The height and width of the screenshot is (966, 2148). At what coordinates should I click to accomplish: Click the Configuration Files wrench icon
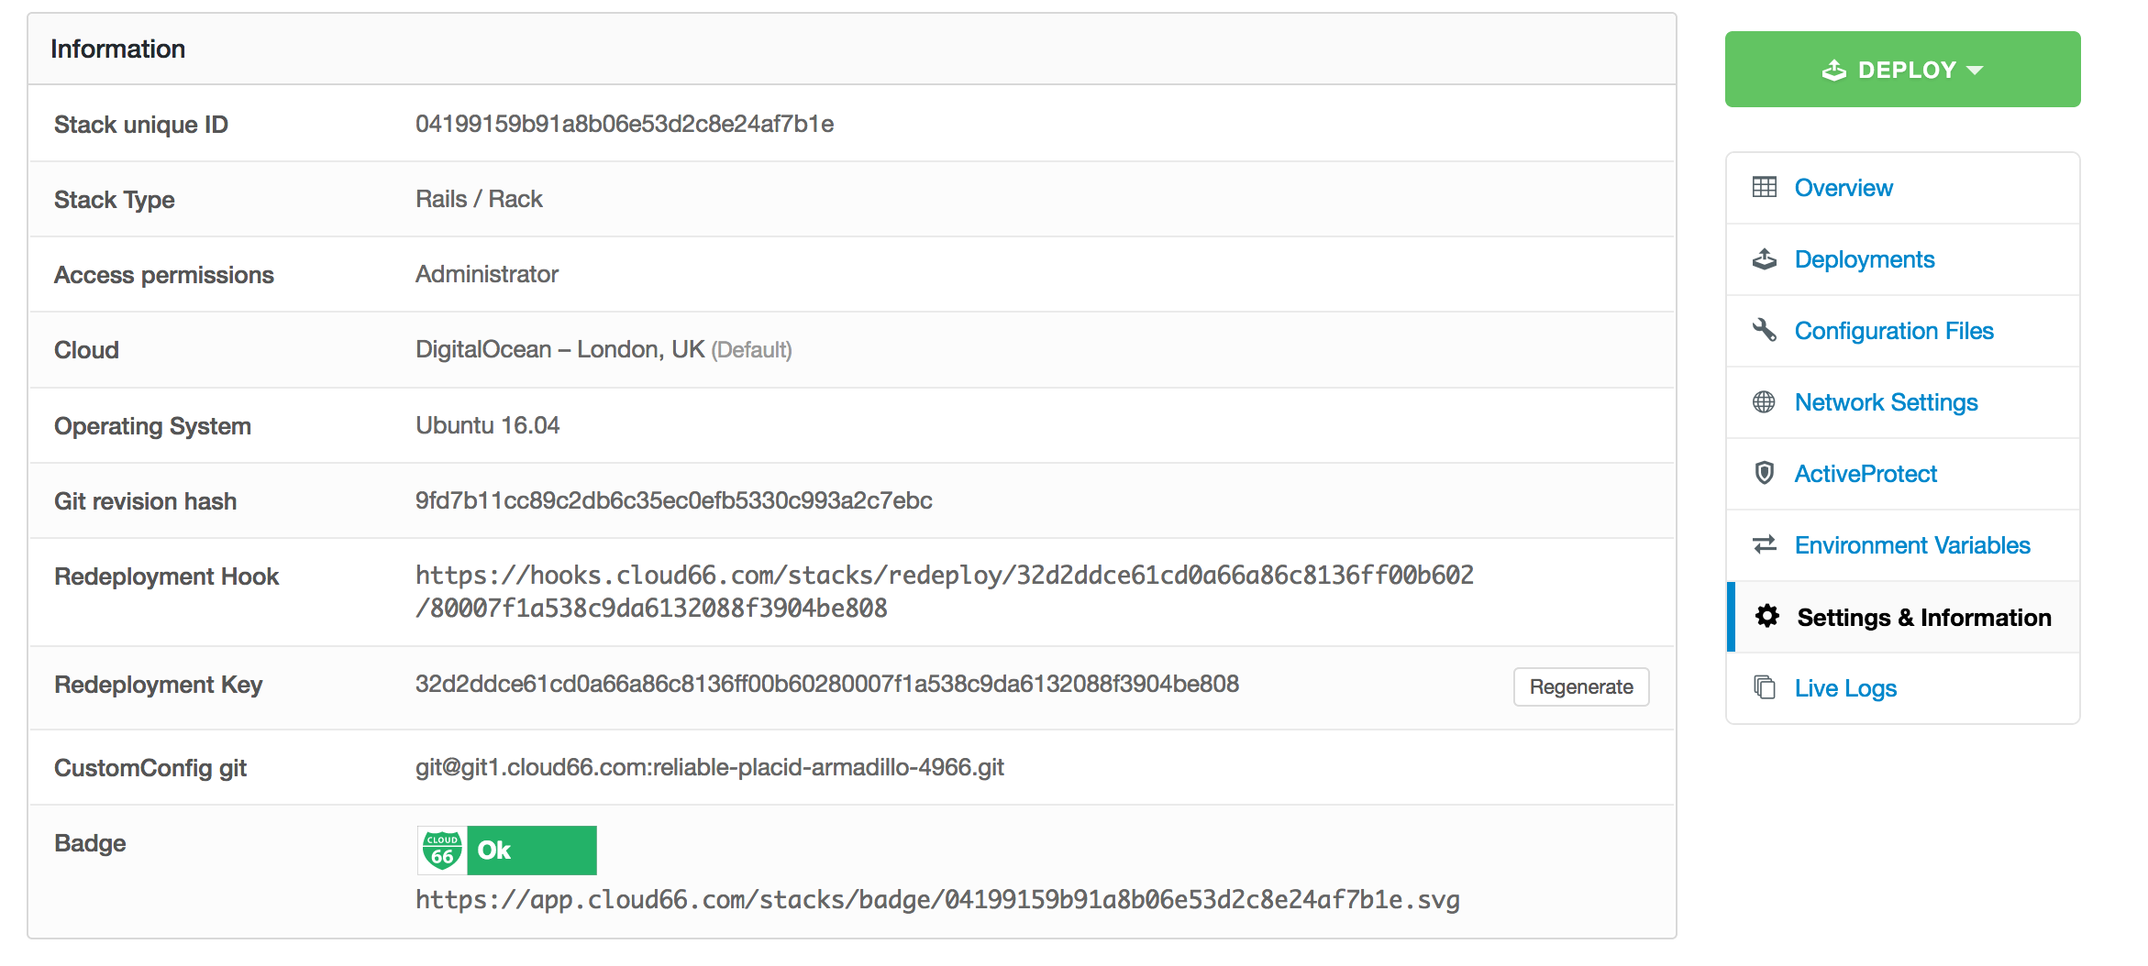(1764, 330)
